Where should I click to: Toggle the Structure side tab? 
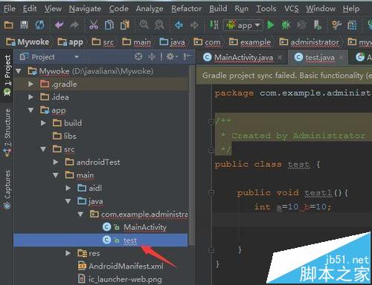click(x=7, y=132)
